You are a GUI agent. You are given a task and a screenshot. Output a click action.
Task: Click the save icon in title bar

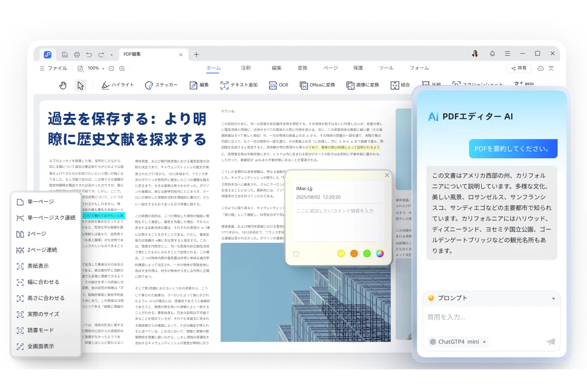[65, 54]
